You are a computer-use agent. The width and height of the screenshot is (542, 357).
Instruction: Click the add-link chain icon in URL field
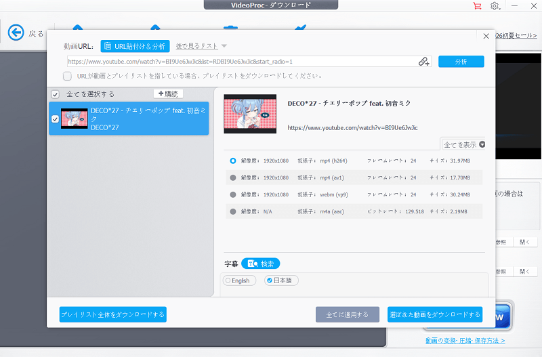point(424,62)
